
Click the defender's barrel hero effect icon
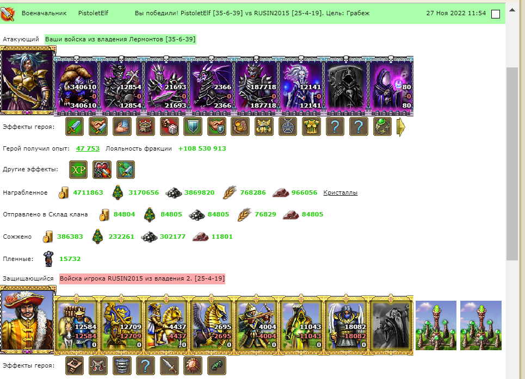tap(122, 365)
